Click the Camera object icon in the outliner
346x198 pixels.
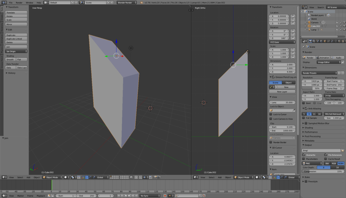(309, 23)
